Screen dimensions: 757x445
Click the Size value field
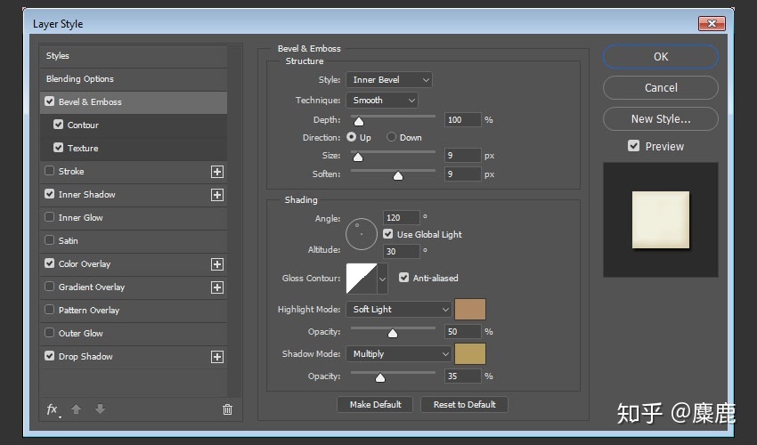[x=462, y=156]
